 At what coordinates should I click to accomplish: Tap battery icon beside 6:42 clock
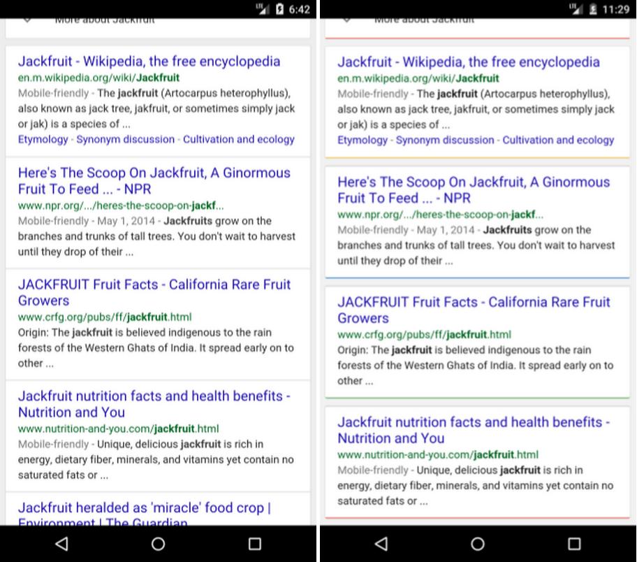coord(279,8)
